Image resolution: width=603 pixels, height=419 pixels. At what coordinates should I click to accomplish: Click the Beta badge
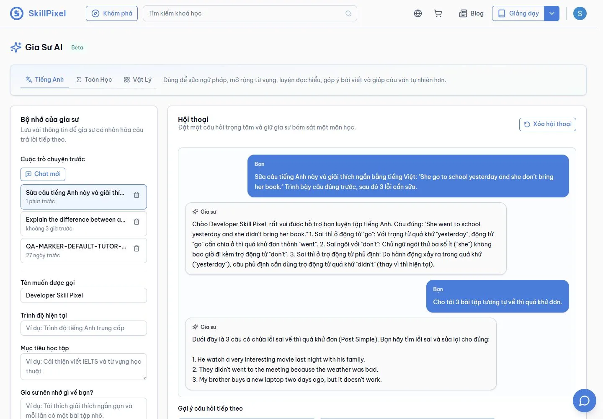tap(77, 47)
